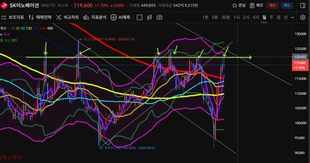Toggle the 240-day moving average legend
Screen dimensions: 310x163
(x=43, y=28)
